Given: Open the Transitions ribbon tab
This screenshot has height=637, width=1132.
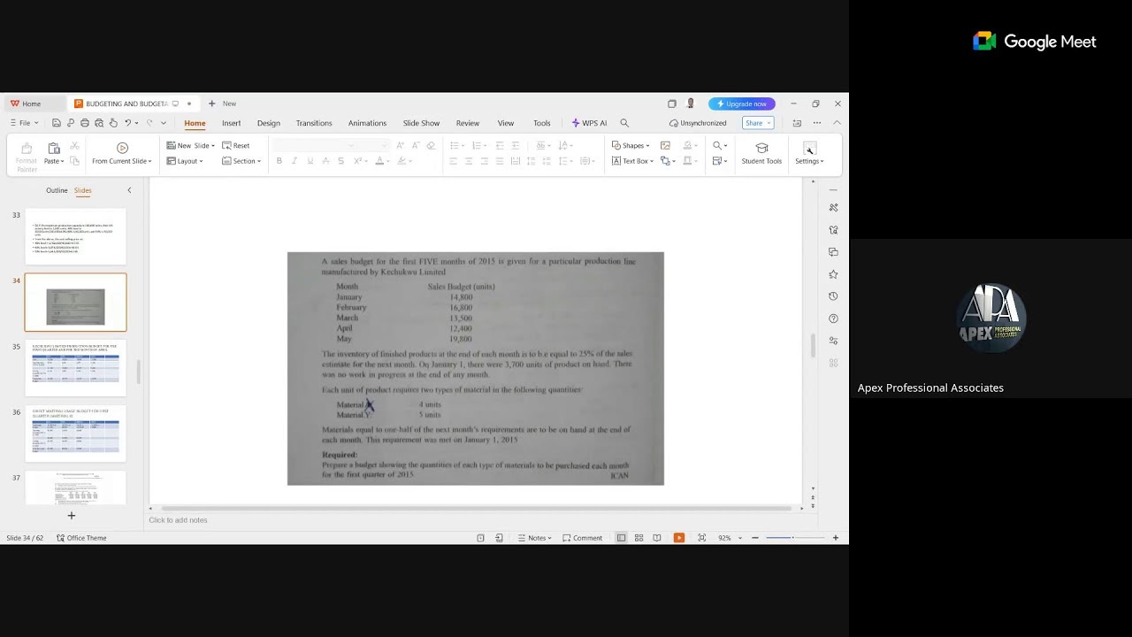Looking at the screenshot, I should click(314, 123).
